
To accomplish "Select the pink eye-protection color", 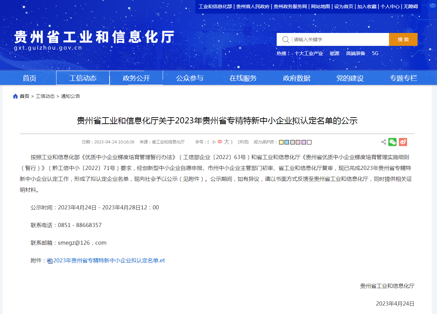I will click(298, 142).
